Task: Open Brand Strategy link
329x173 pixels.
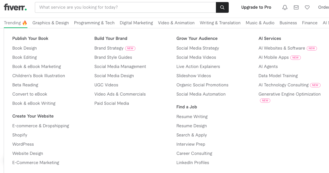Action: click(109, 48)
